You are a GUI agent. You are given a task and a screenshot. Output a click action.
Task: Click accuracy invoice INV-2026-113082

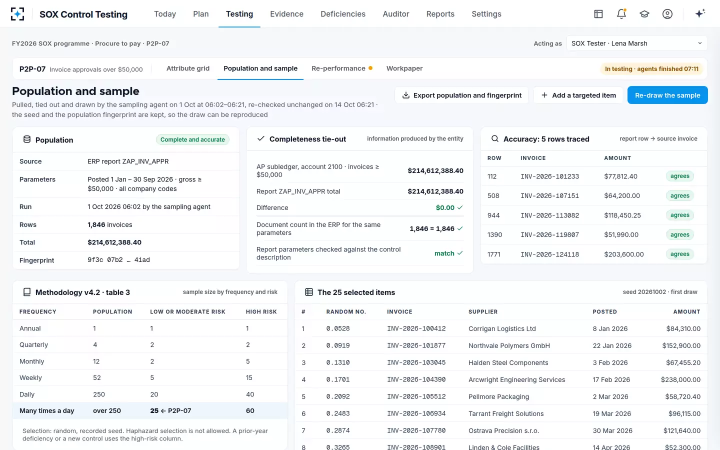(550, 215)
